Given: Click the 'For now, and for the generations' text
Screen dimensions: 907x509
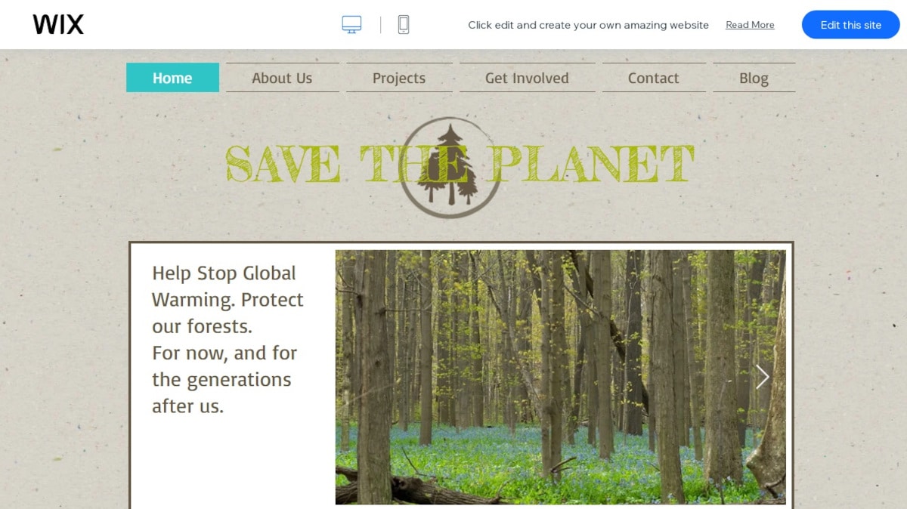Looking at the screenshot, I should (224, 366).
